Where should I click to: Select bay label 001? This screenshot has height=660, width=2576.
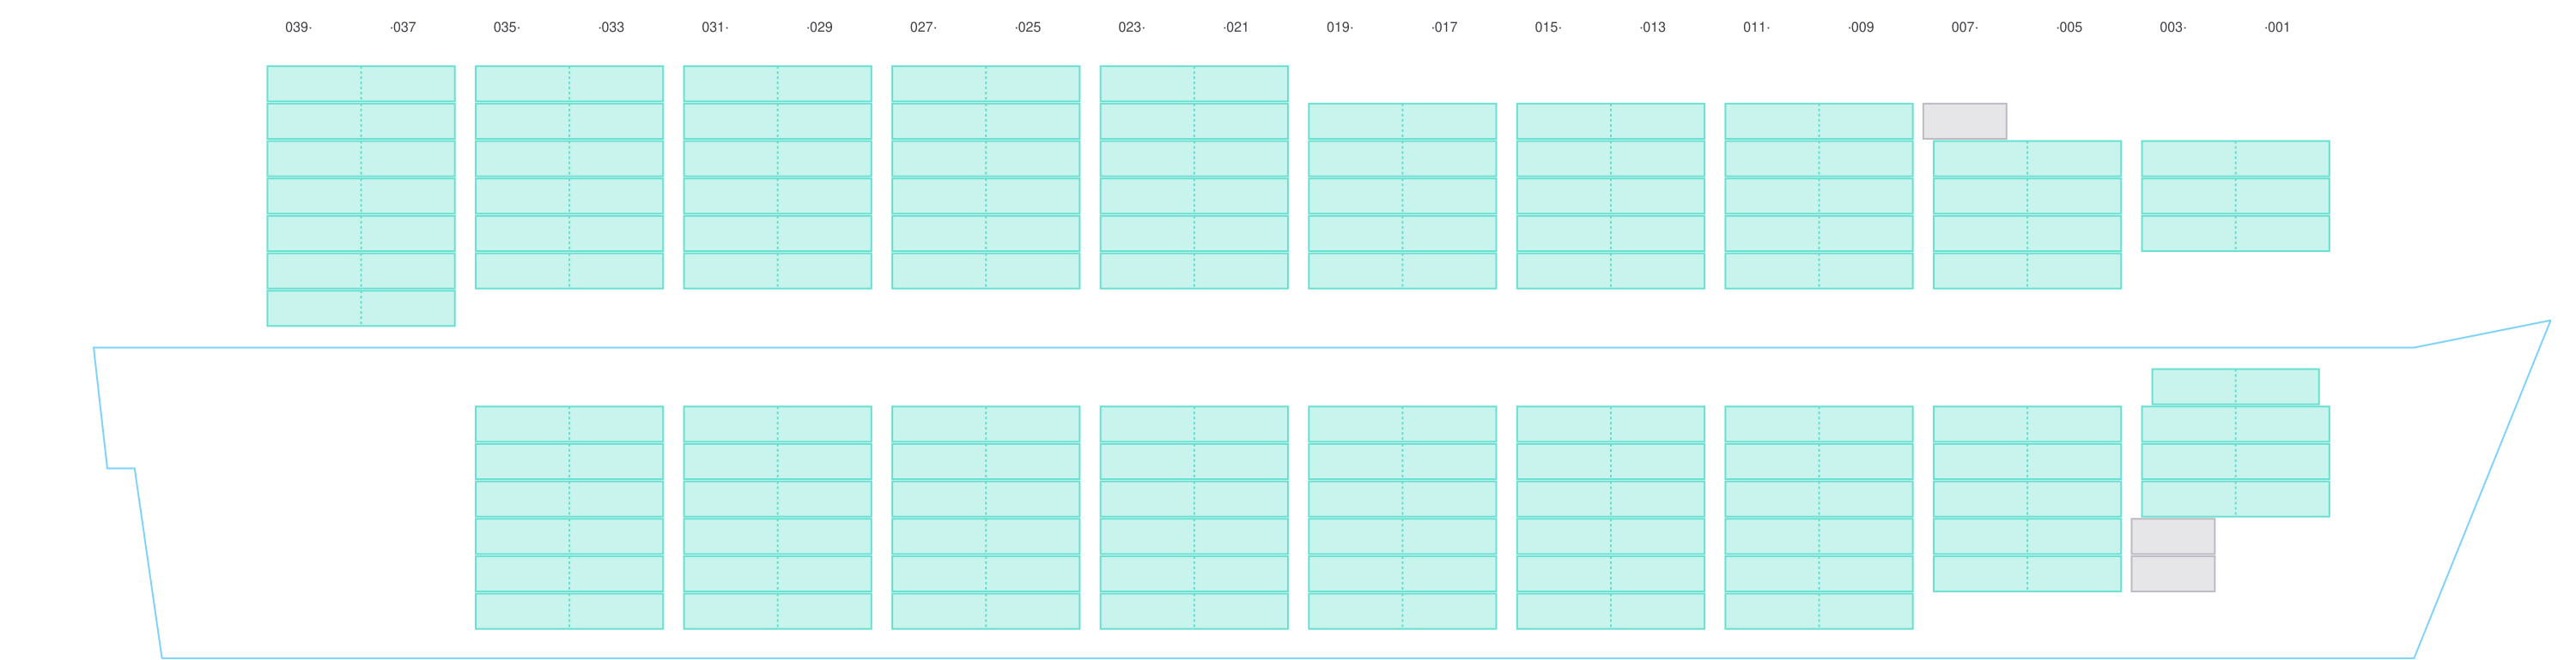pyautogui.click(x=2277, y=27)
